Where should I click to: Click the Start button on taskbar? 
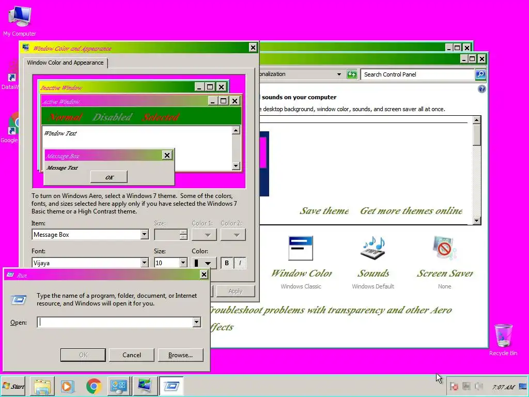pyautogui.click(x=13, y=386)
